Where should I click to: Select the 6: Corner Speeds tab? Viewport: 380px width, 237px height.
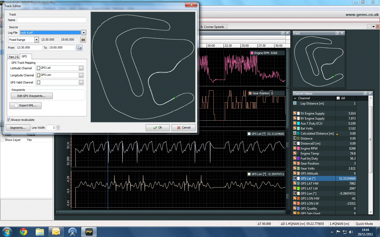212,27
